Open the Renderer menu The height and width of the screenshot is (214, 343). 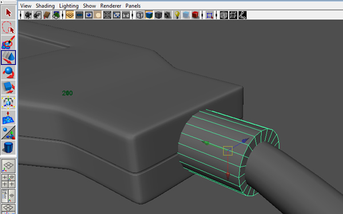pos(110,6)
